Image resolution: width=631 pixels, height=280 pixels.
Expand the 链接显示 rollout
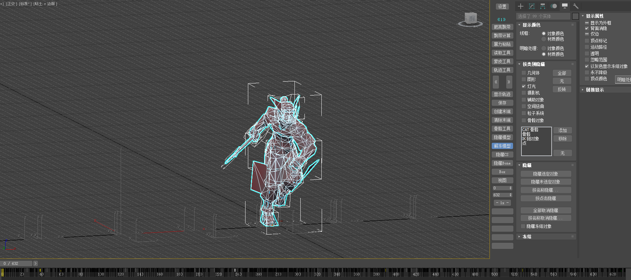pos(595,90)
